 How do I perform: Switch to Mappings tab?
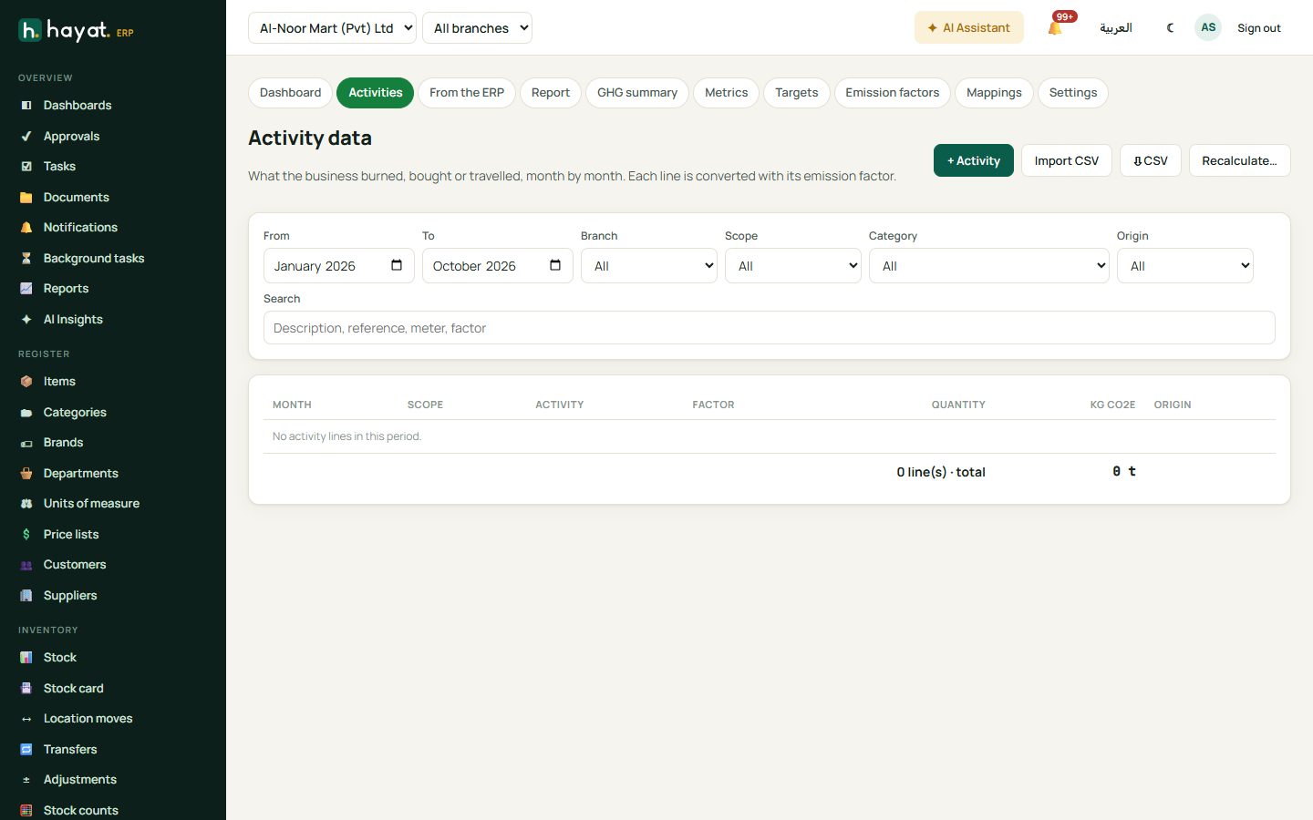(x=994, y=93)
